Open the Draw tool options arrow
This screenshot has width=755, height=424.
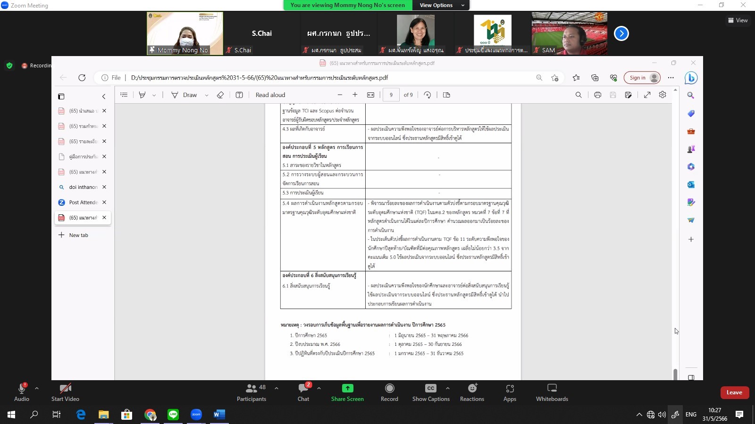pos(207,95)
